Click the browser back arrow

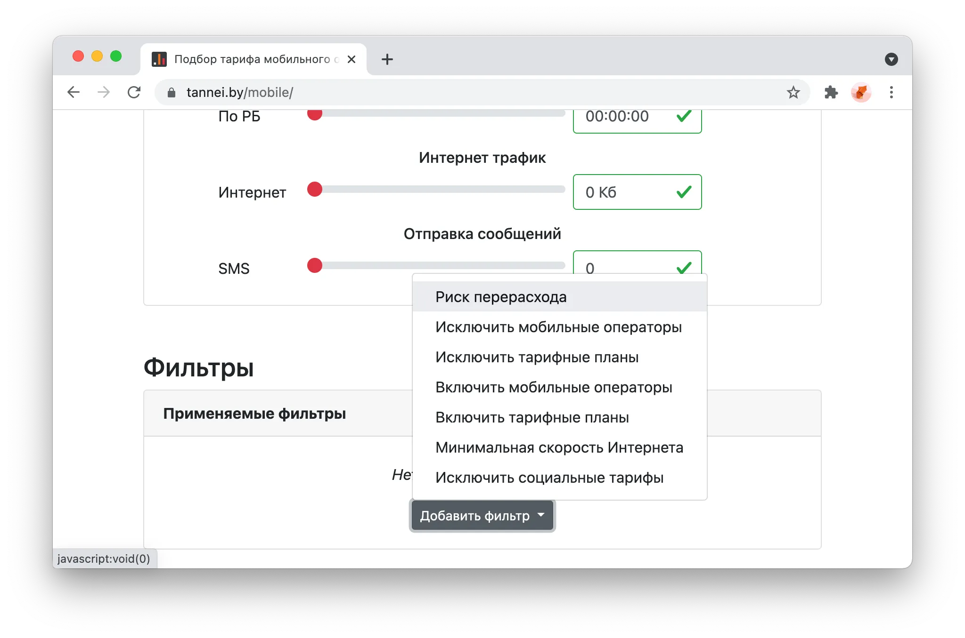[74, 92]
